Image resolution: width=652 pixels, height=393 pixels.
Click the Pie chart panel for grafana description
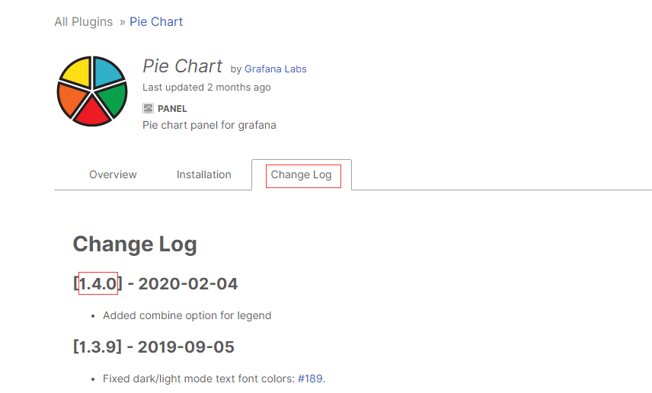pos(209,125)
